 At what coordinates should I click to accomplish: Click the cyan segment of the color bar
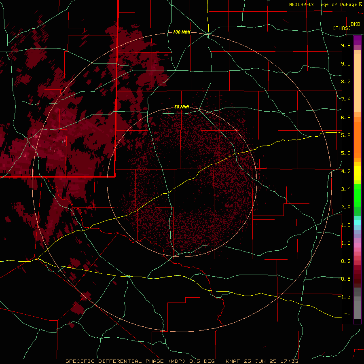click(x=357, y=222)
